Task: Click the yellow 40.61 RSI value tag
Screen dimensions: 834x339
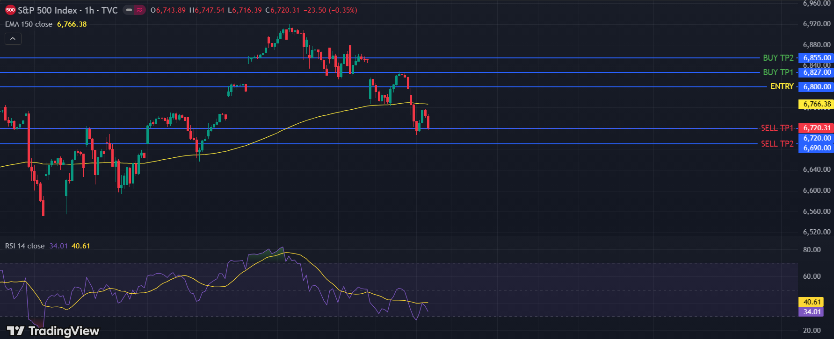Action: (x=812, y=302)
